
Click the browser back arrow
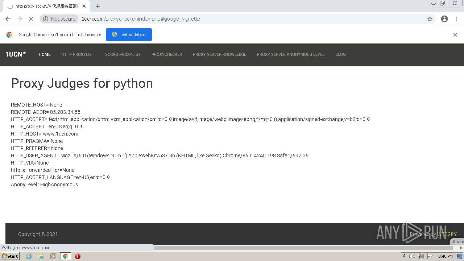(8, 19)
